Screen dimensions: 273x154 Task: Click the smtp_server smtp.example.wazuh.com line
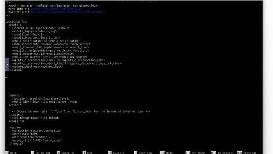[x=51, y=44]
